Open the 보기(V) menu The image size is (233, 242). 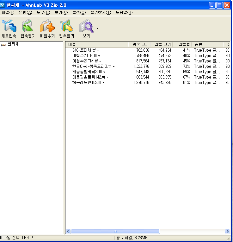pyautogui.click(x=61, y=12)
